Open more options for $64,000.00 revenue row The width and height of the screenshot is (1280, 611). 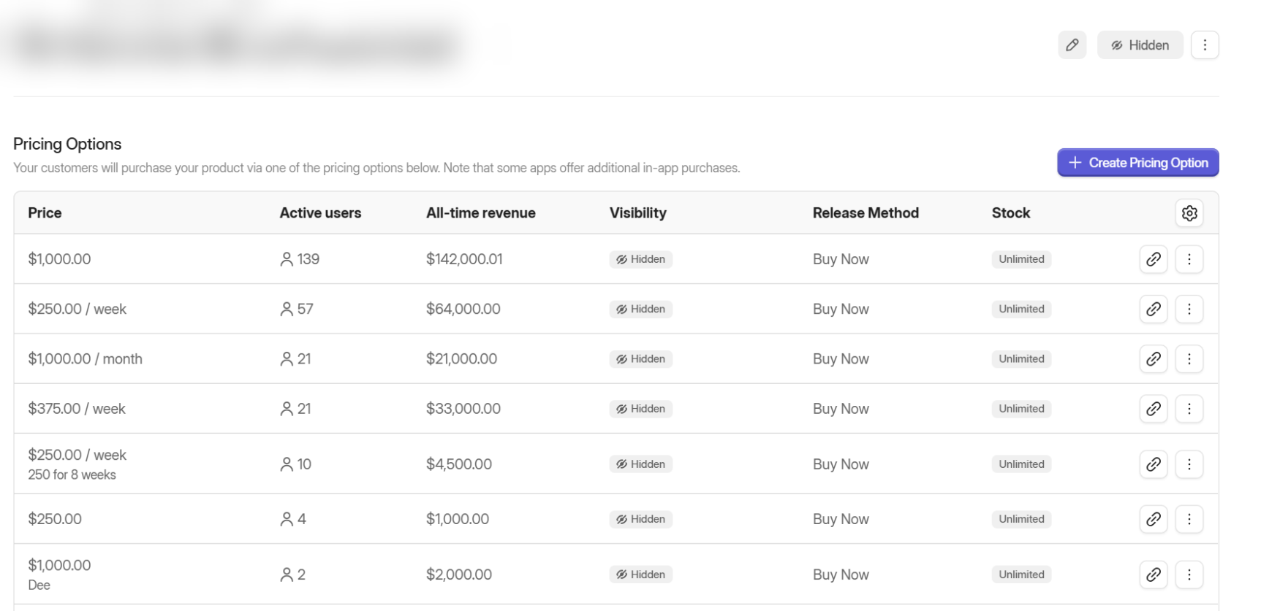[1189, 309]
